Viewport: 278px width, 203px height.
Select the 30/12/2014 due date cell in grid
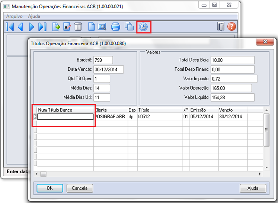tap(233, 117)
